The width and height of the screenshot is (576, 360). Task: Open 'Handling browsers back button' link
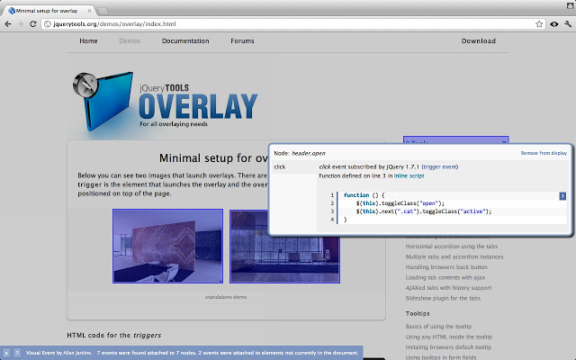446,267
